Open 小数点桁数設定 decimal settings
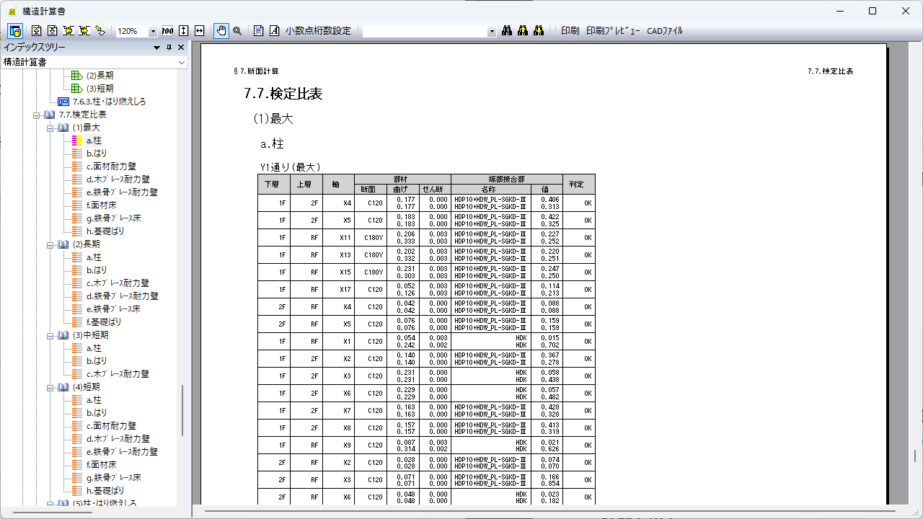The height and width of the screenshot is (519, 923). click(318, 31)
